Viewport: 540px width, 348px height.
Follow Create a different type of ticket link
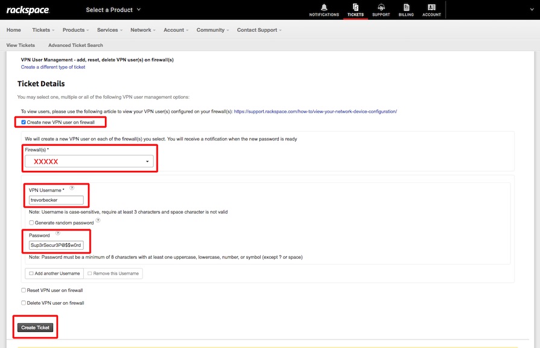click(x=53, y=67)
